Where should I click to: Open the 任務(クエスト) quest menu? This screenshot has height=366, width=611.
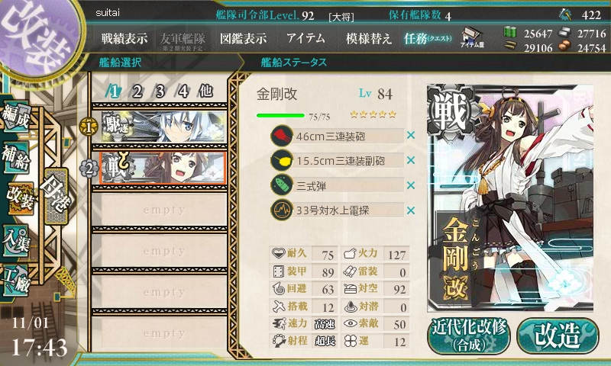point(428,38)
